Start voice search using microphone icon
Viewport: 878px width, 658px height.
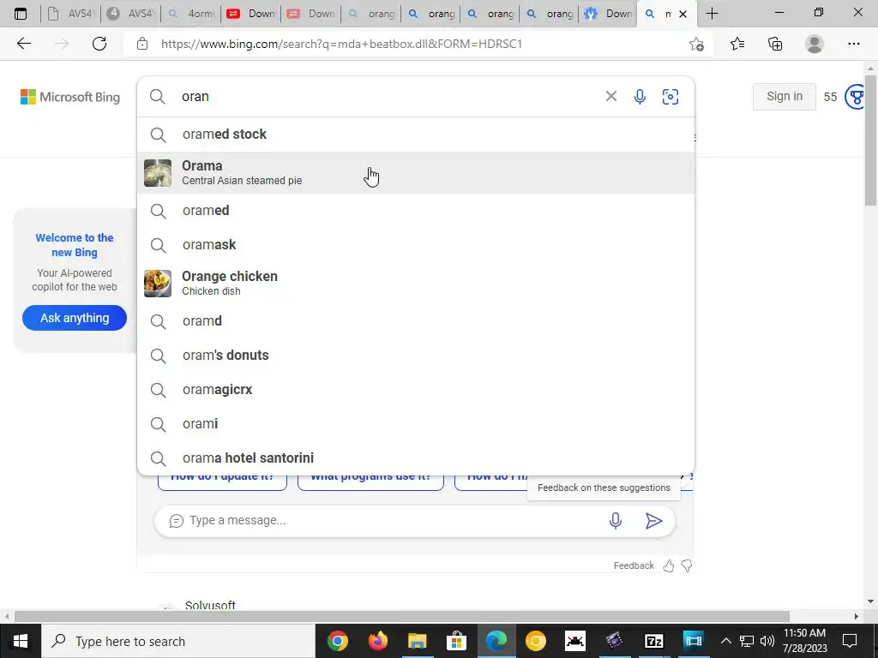pos(640,96)
